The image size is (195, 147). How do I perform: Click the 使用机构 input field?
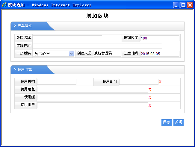click(57, 82)
